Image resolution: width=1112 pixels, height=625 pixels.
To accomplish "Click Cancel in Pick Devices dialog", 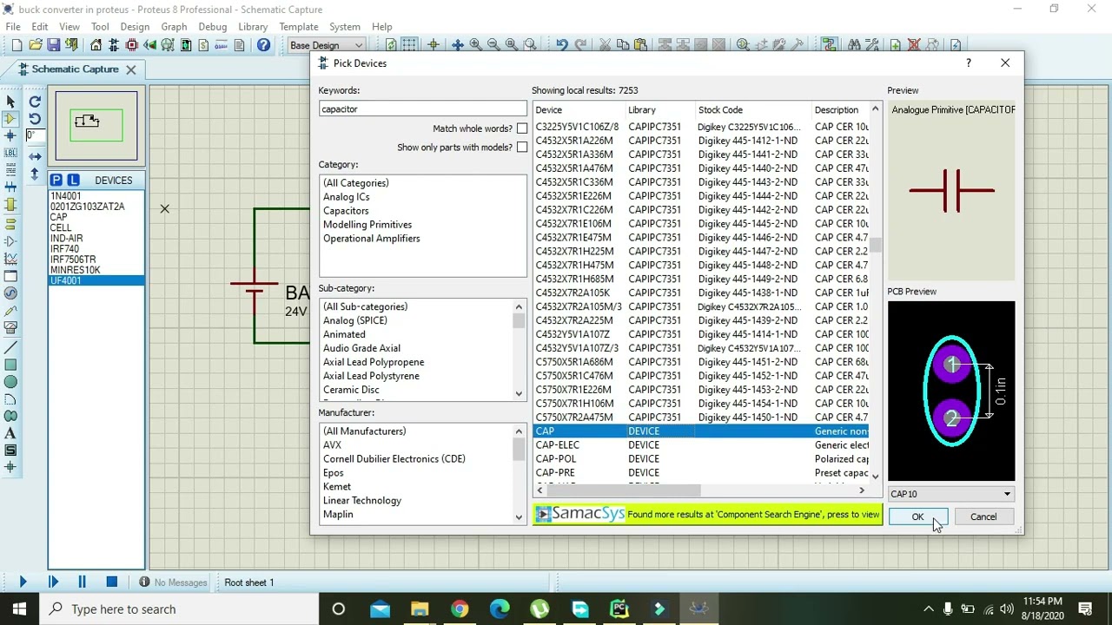I will tap(983, 516).
